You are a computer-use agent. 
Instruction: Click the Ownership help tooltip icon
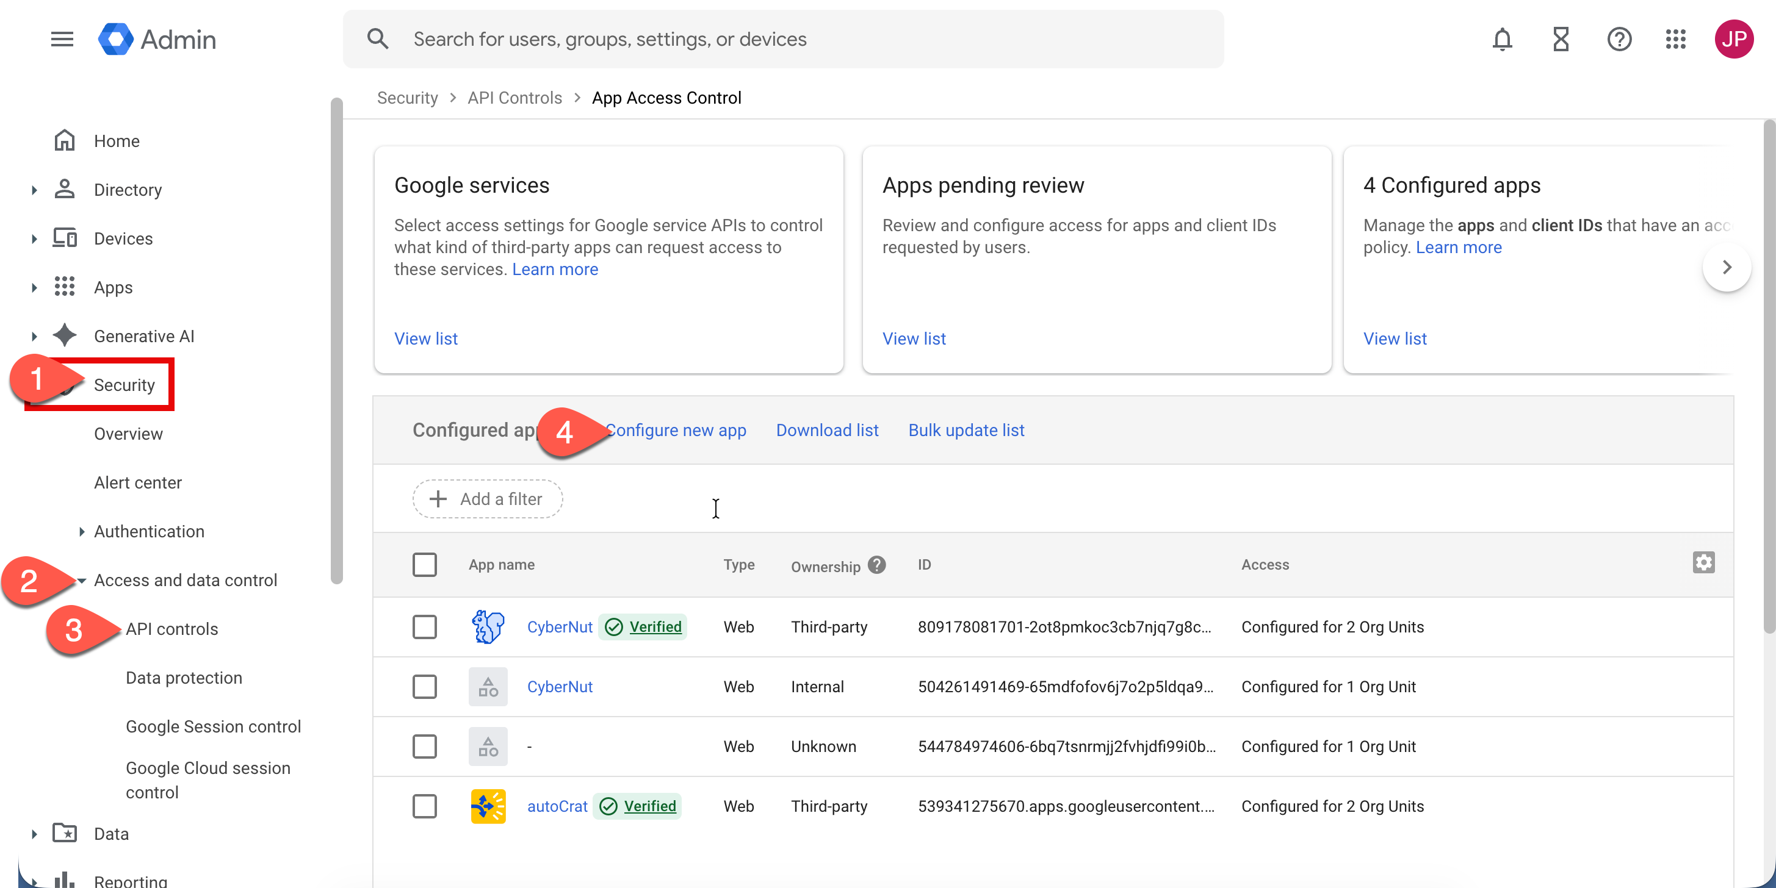tap(876, 565)
